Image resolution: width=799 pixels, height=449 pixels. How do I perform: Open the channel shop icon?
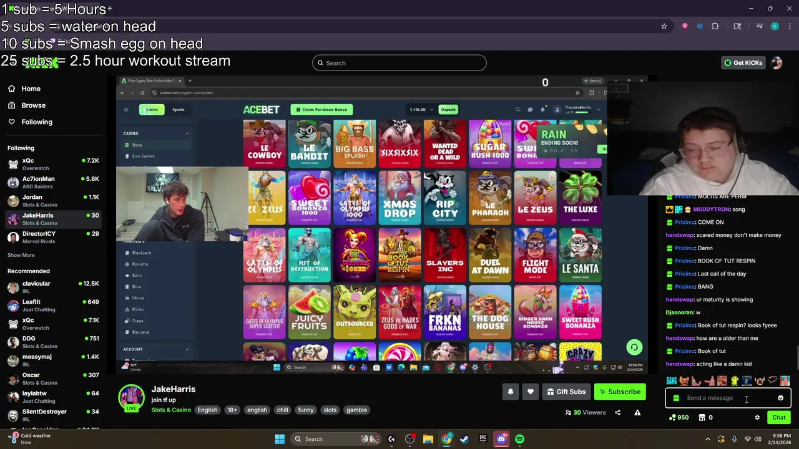tap(702, 418)
